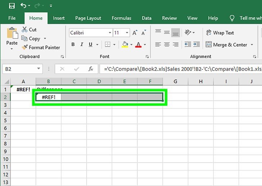Image resolution: width=262 pixels, height=186 pixels.
Task: Apply the yellow fill color bucket
Action: click(125, 45)
